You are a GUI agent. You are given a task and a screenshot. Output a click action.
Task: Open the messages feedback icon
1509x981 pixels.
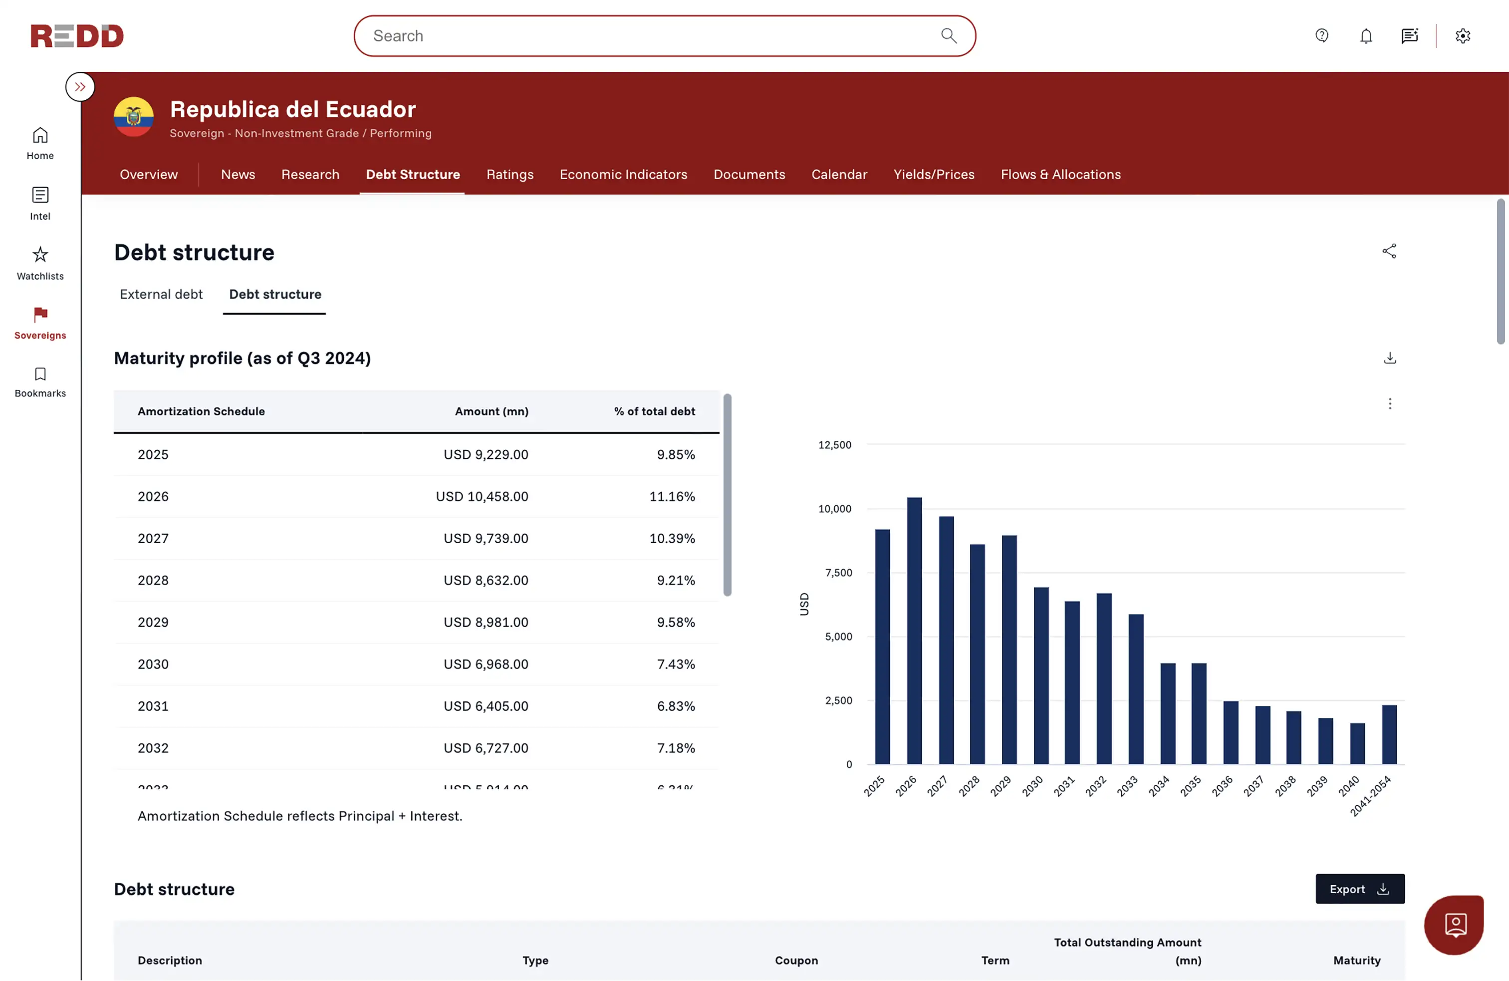click(x=1409, y=35)
